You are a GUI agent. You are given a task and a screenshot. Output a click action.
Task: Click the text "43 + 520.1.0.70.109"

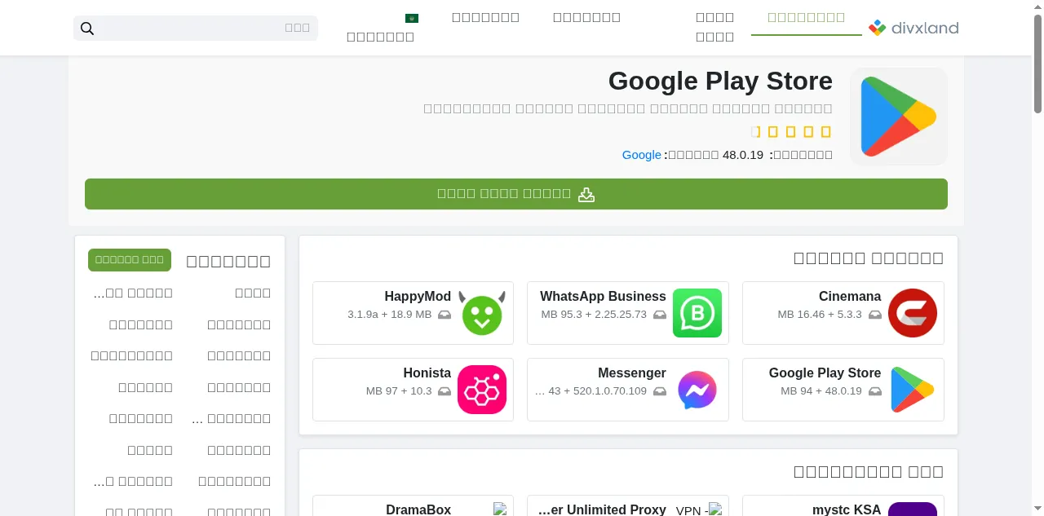(598, 391)
